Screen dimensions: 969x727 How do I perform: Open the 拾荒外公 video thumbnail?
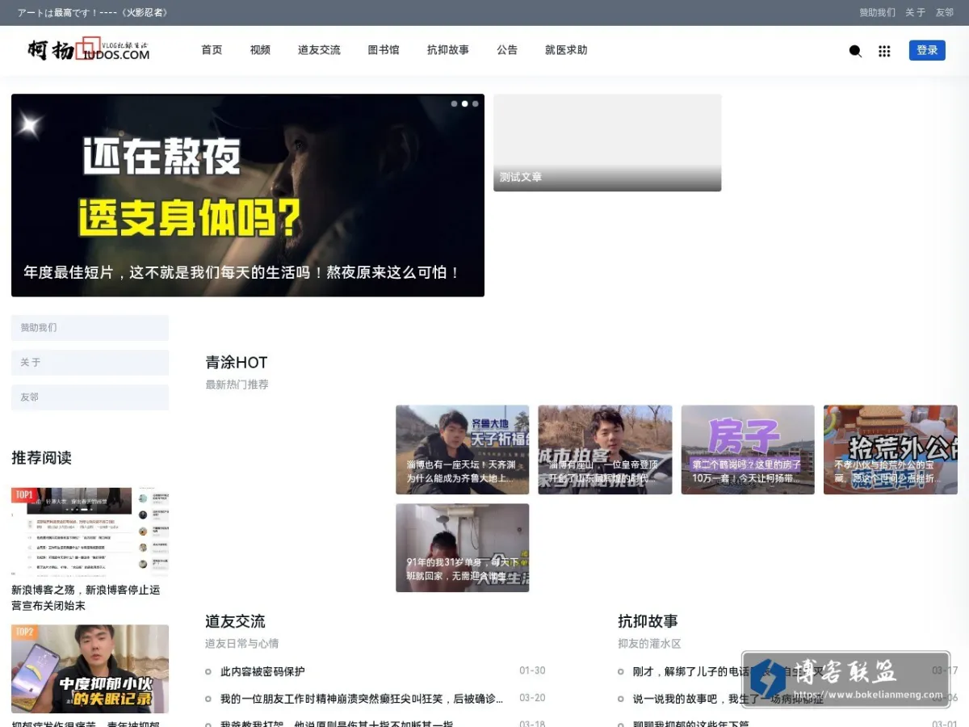(x=891, y=450)
